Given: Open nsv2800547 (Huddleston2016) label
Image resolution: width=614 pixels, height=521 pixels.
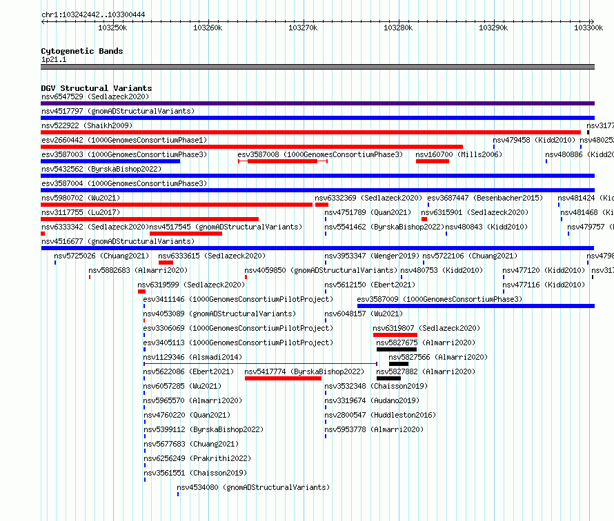Looking at the screenshot, I should [380, 415].
